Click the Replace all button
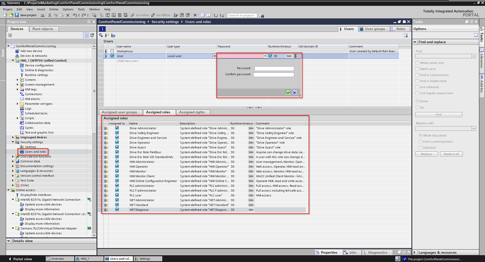Viewport: 485px width, 262px height. coord(451,154)
